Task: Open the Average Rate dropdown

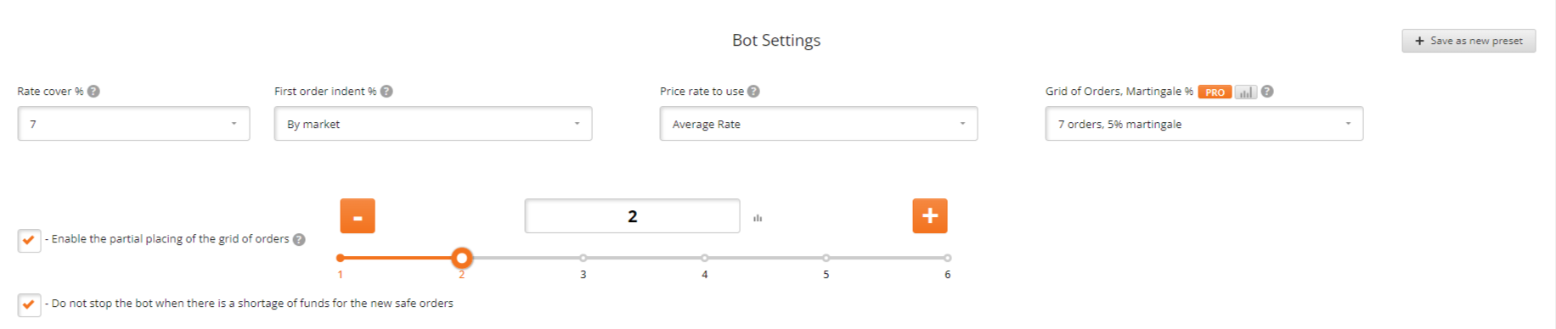Action: [819, 124]
